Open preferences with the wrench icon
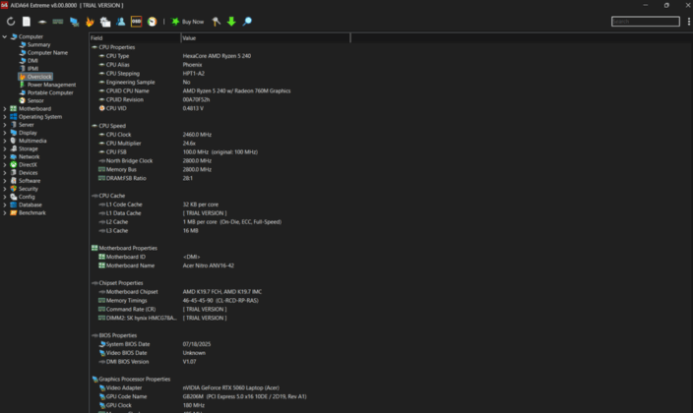The image size is (693, 413). click(x=217, y=22)
